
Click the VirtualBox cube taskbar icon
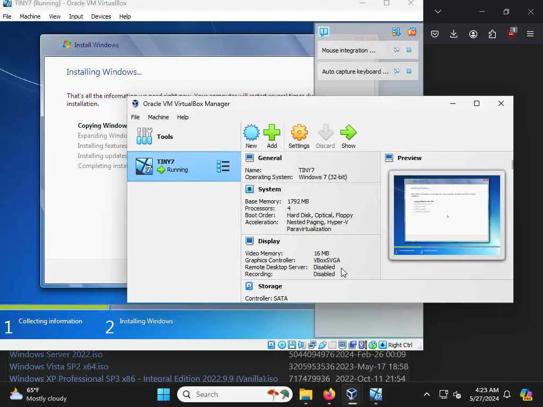click(x=352, y=394)
